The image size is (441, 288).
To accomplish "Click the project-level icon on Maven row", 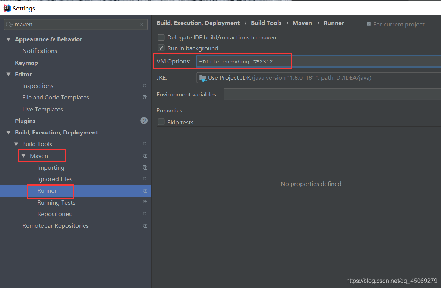I will (145, 156).
